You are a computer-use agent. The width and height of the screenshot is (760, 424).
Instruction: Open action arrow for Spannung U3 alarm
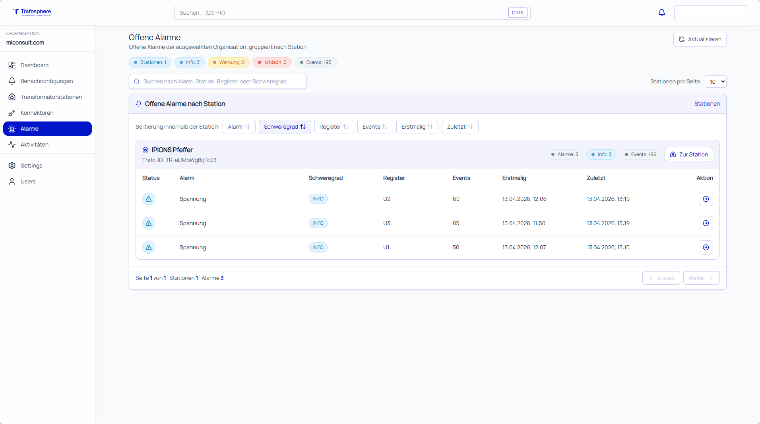pyautogui.click(x=706, y=223)
